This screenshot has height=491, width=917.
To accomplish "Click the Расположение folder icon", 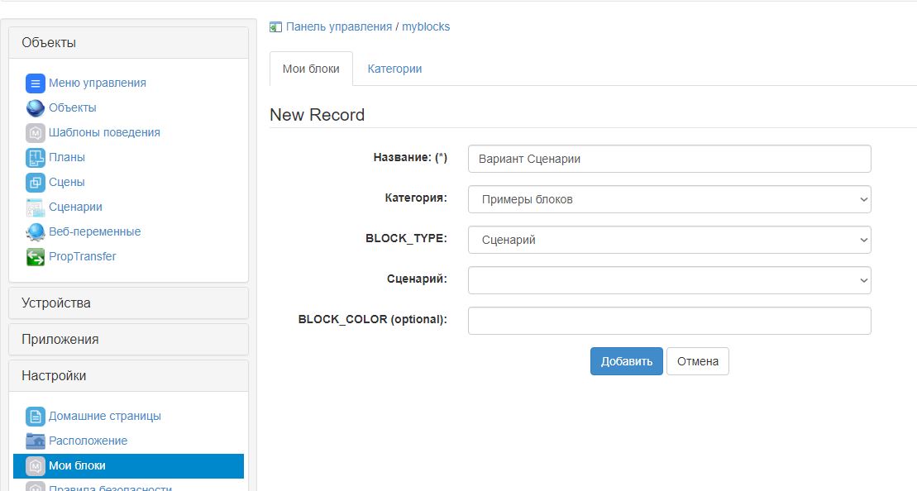I will coord(35,441).
